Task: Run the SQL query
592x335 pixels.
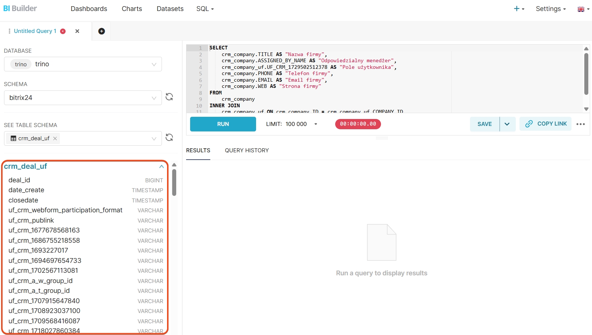Action: point(223,124)
